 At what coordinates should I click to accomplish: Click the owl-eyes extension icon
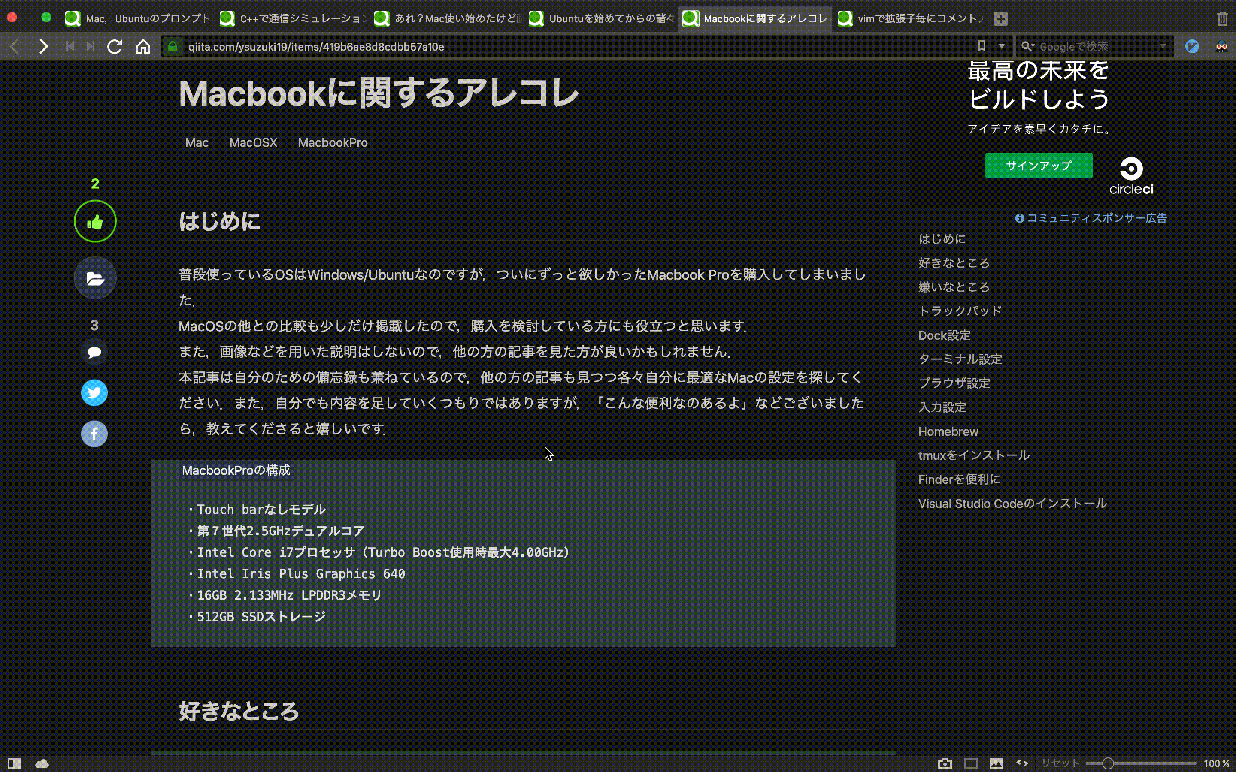pyautogui.click(x=1221, y=46)
